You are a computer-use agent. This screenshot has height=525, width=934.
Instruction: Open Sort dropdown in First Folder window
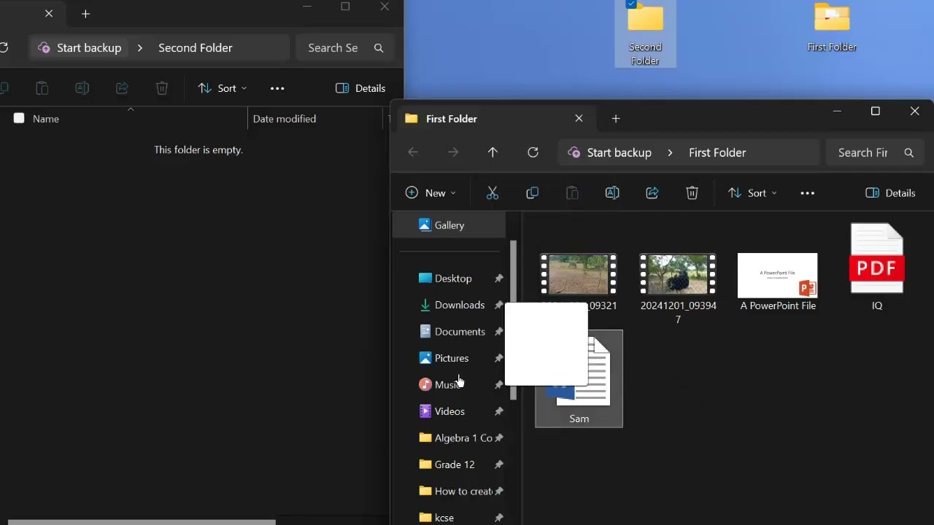click(752, 193)
